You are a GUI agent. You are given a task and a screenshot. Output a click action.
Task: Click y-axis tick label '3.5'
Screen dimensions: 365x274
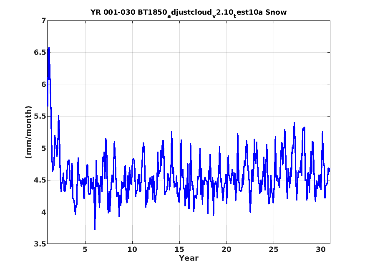click(40, 244)
